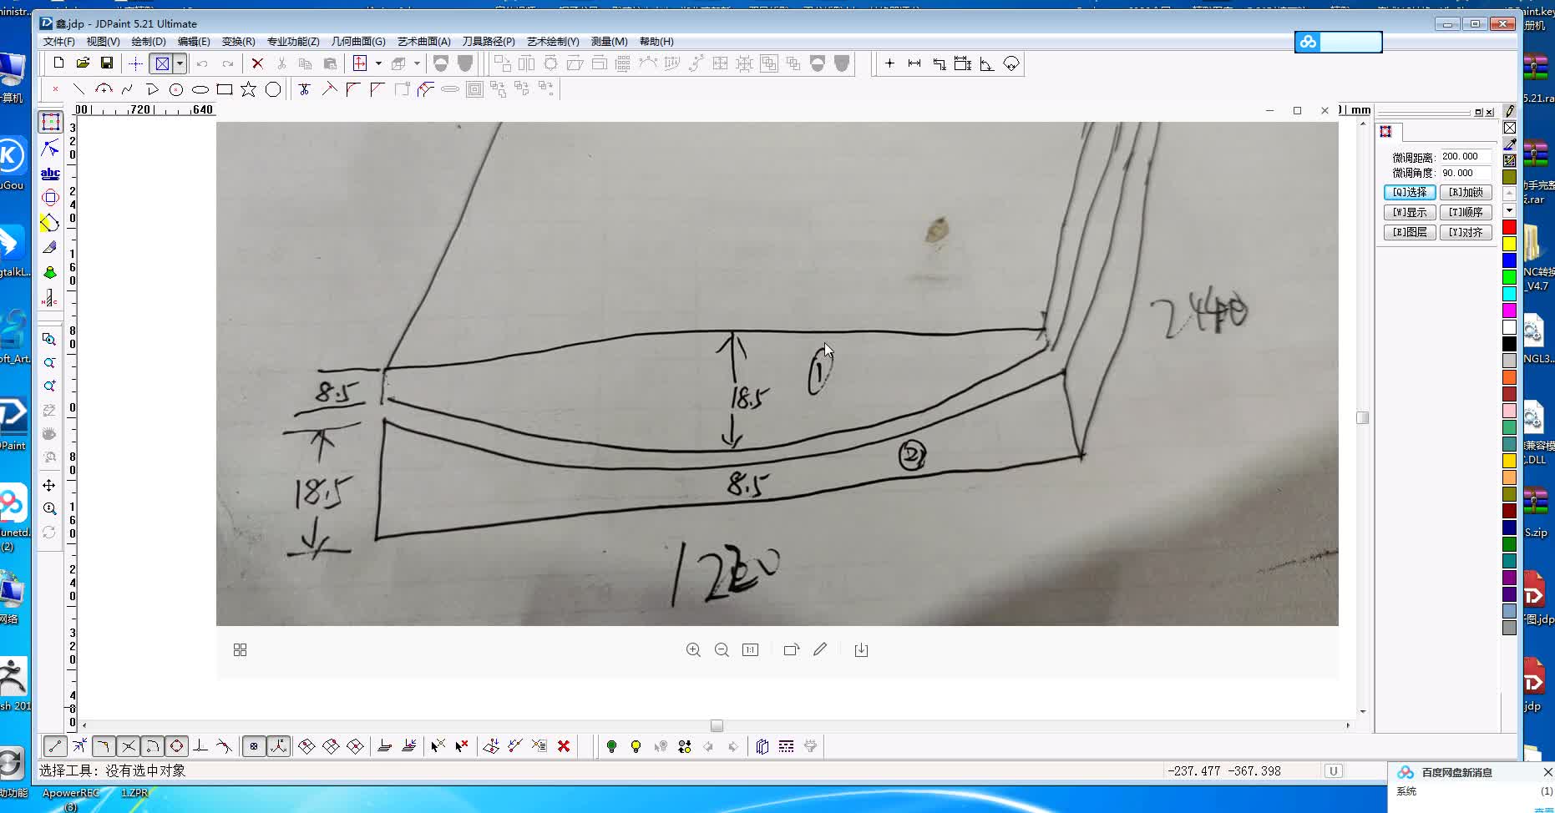Viewport: 1555px width, 813px height.
Task: Click the color palette scroll down arrow
Action: pyautogui.click(x=1510, y=210)
